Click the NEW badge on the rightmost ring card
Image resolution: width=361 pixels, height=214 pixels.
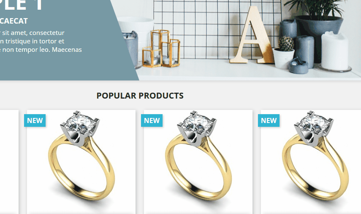point(269,120)
